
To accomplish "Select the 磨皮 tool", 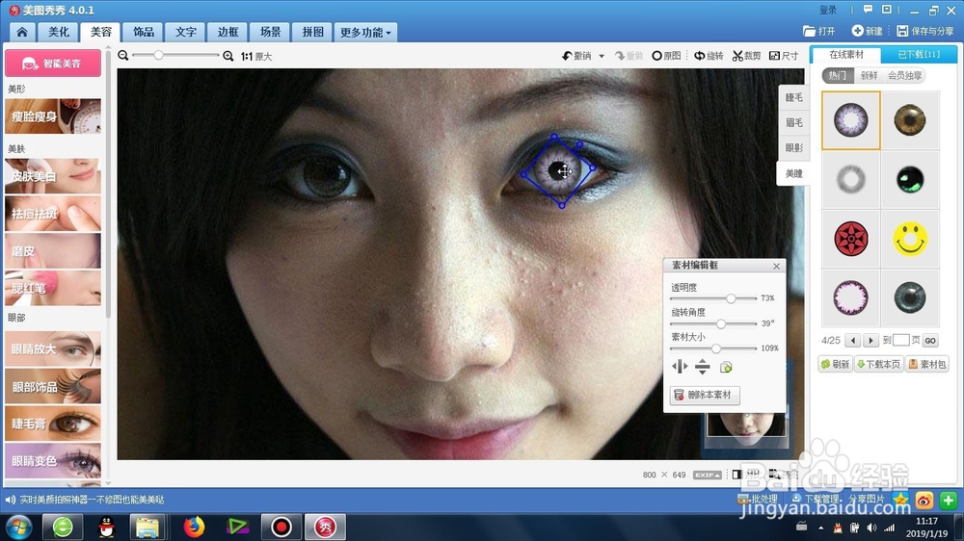I will pyautogui.click(x=53, y=250).
